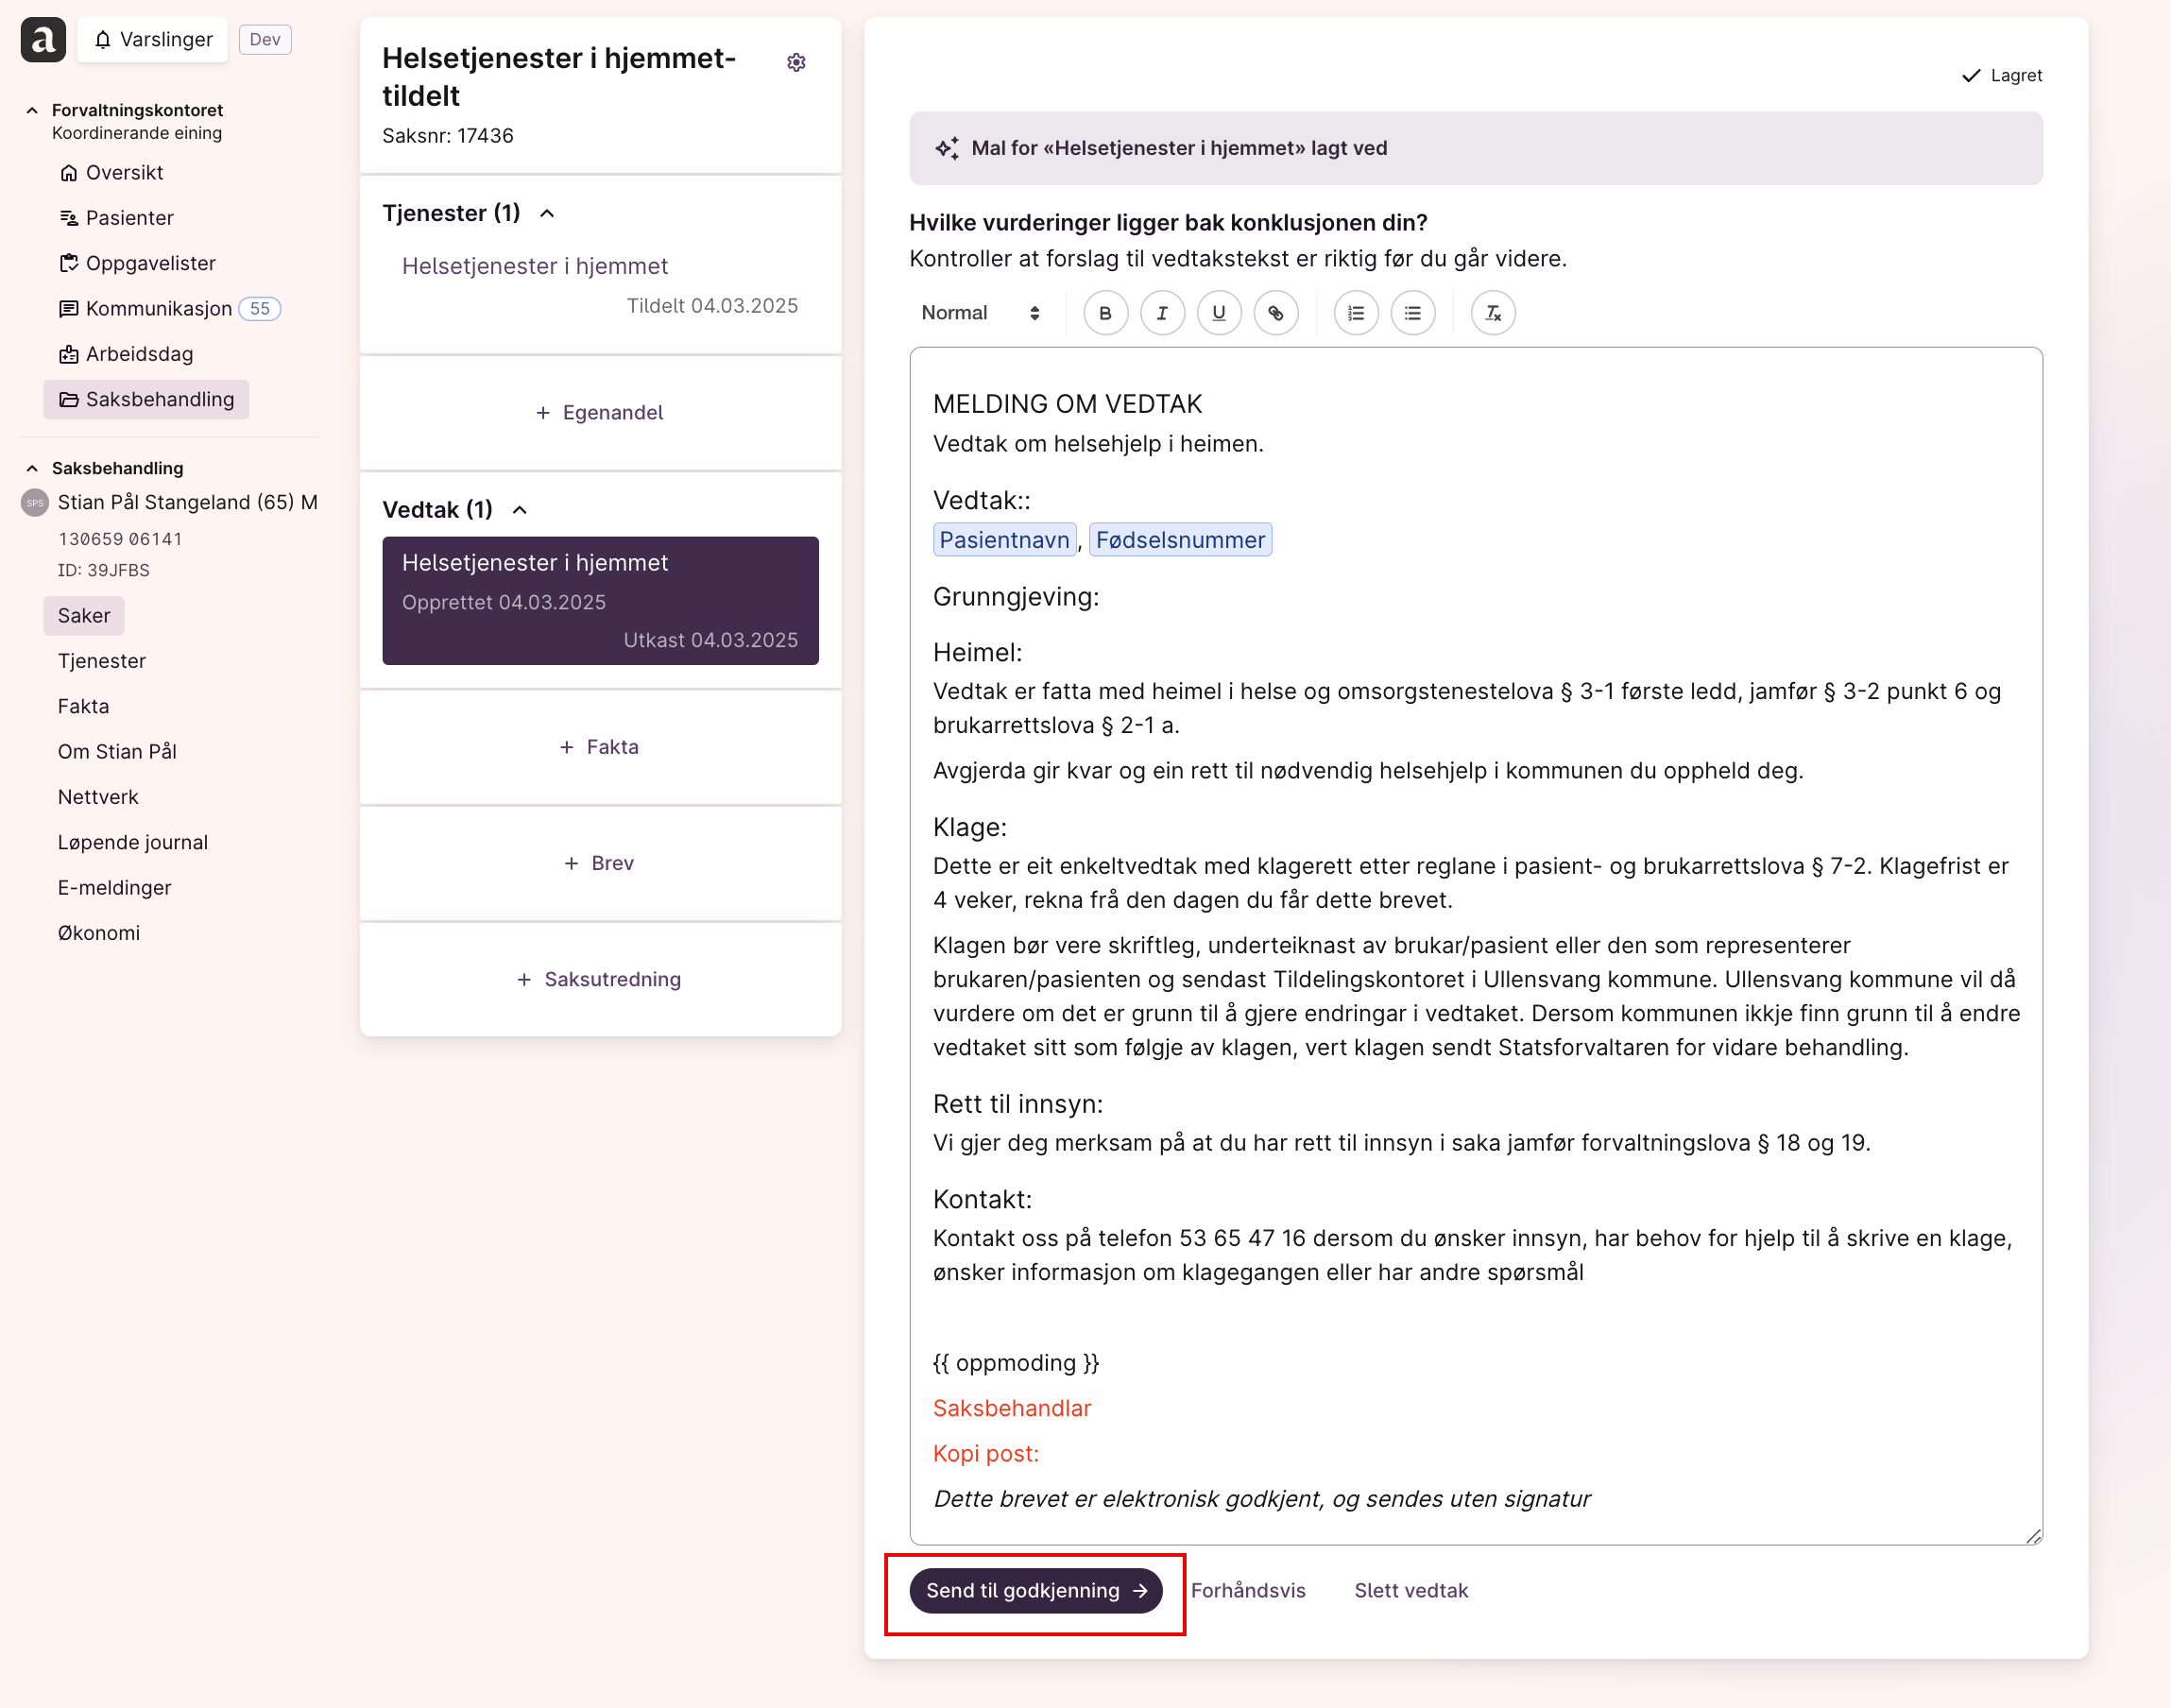
Task: Open patient Fakta page
Action: pos(84,706)
